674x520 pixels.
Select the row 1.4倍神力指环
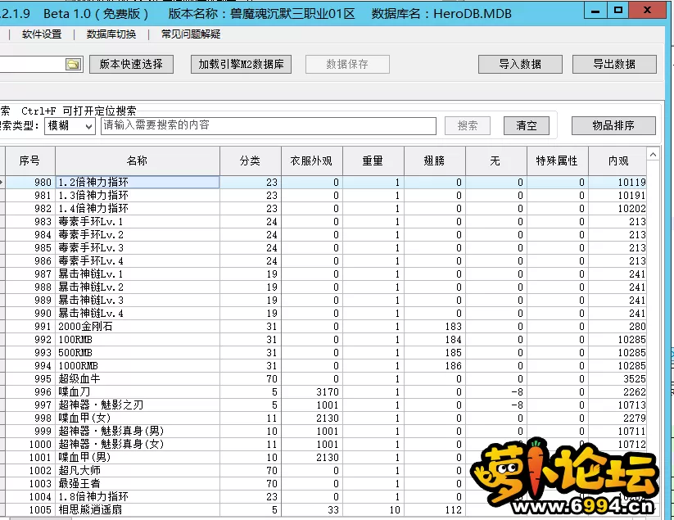pyautogui.click(x=325, y=209)
